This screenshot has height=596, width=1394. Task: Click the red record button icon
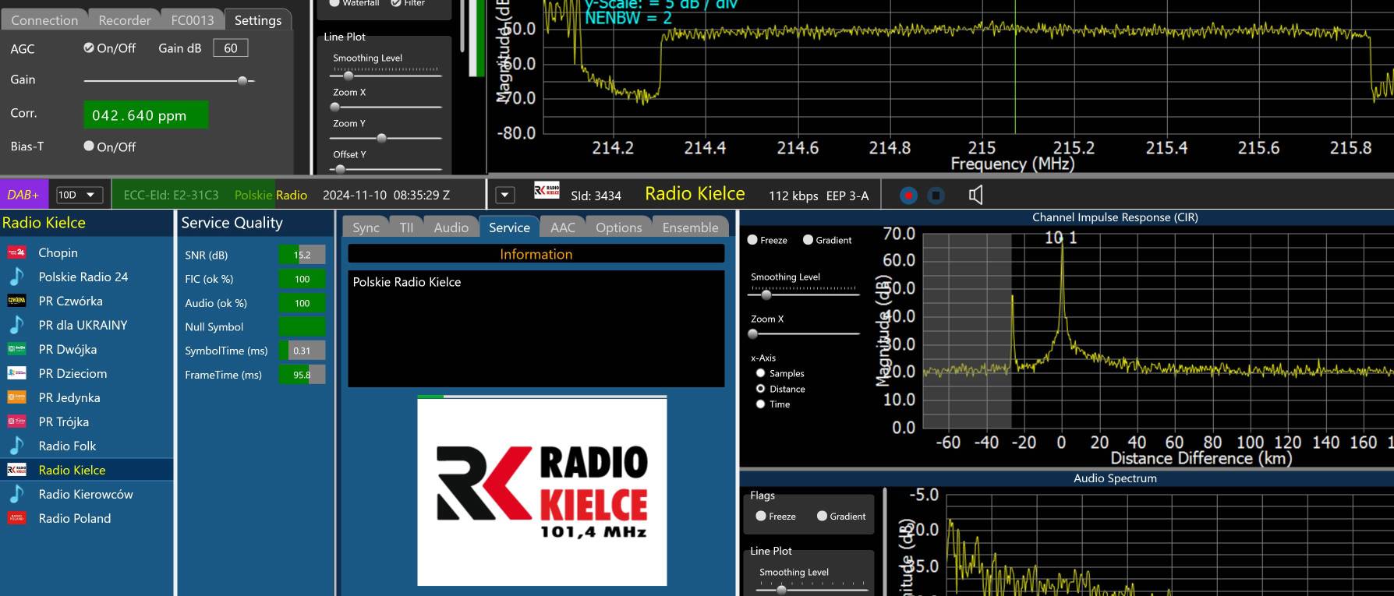(908, 196)
